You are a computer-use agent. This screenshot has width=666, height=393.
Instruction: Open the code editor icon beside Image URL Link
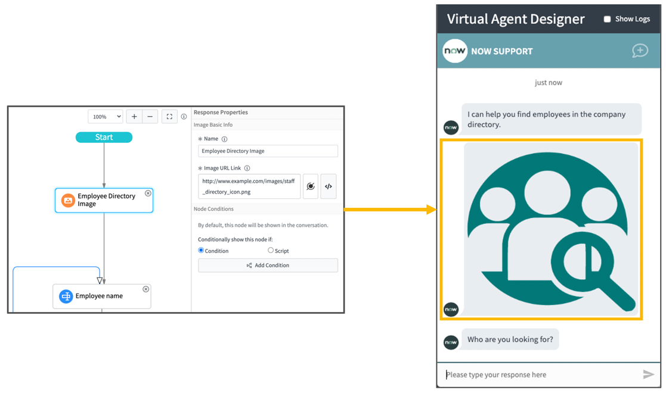coord(328,186)
